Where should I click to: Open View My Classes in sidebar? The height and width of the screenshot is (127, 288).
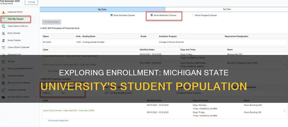click(x=16, y=19)
